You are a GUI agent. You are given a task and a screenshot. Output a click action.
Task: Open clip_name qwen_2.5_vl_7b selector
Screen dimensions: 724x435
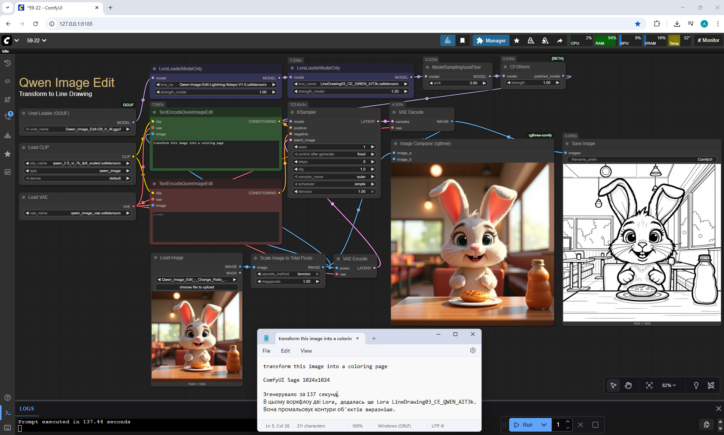pos(78,163)
